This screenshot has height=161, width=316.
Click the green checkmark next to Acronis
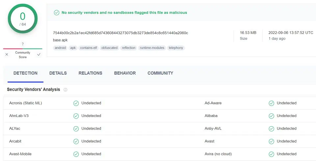[x=76, y=103]
